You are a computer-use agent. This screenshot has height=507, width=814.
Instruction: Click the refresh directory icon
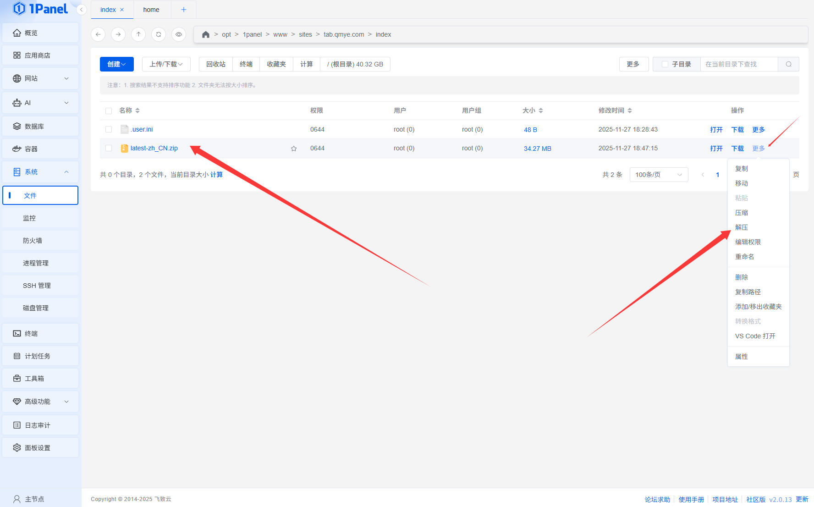(x=159, y=34)
